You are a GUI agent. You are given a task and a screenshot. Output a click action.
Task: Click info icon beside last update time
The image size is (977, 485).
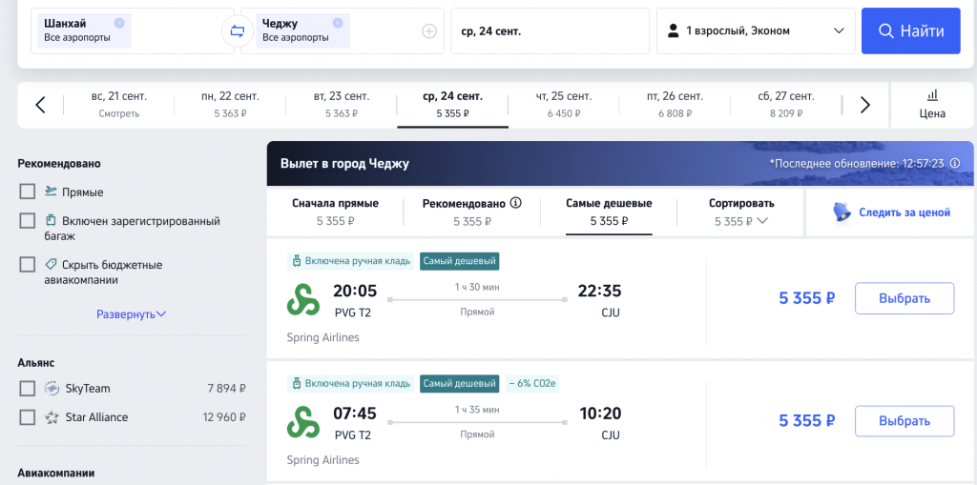point(954,164)
